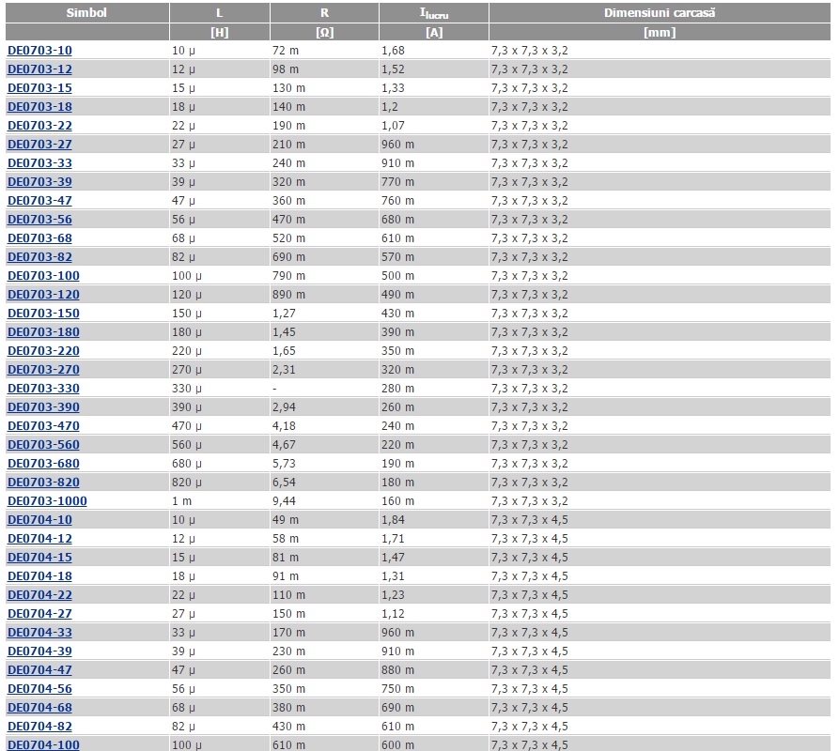The image size is (839, 751).
Task: Click the R resistance column header
Action: tap(324, 13)
